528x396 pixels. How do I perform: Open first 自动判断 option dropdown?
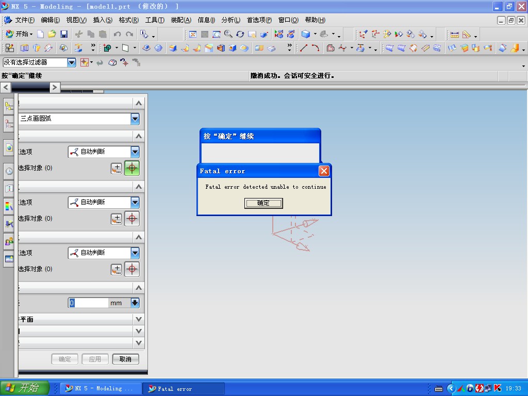(135, 152)
